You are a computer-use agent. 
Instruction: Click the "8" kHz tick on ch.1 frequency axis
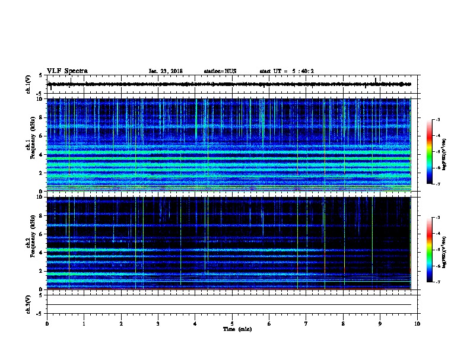pyautogui.click(x=41, y=117)
